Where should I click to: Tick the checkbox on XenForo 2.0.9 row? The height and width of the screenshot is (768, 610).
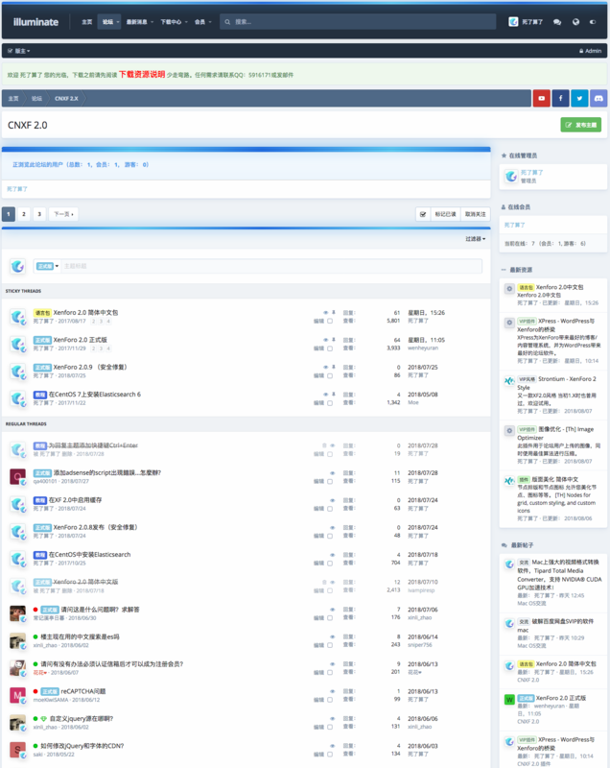coord(330,375)
